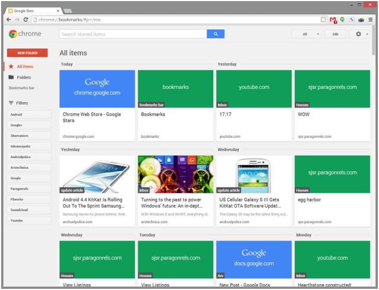379x290 pixels.
Task: Click the Filters funnel icon
Action: coord(11,103)
